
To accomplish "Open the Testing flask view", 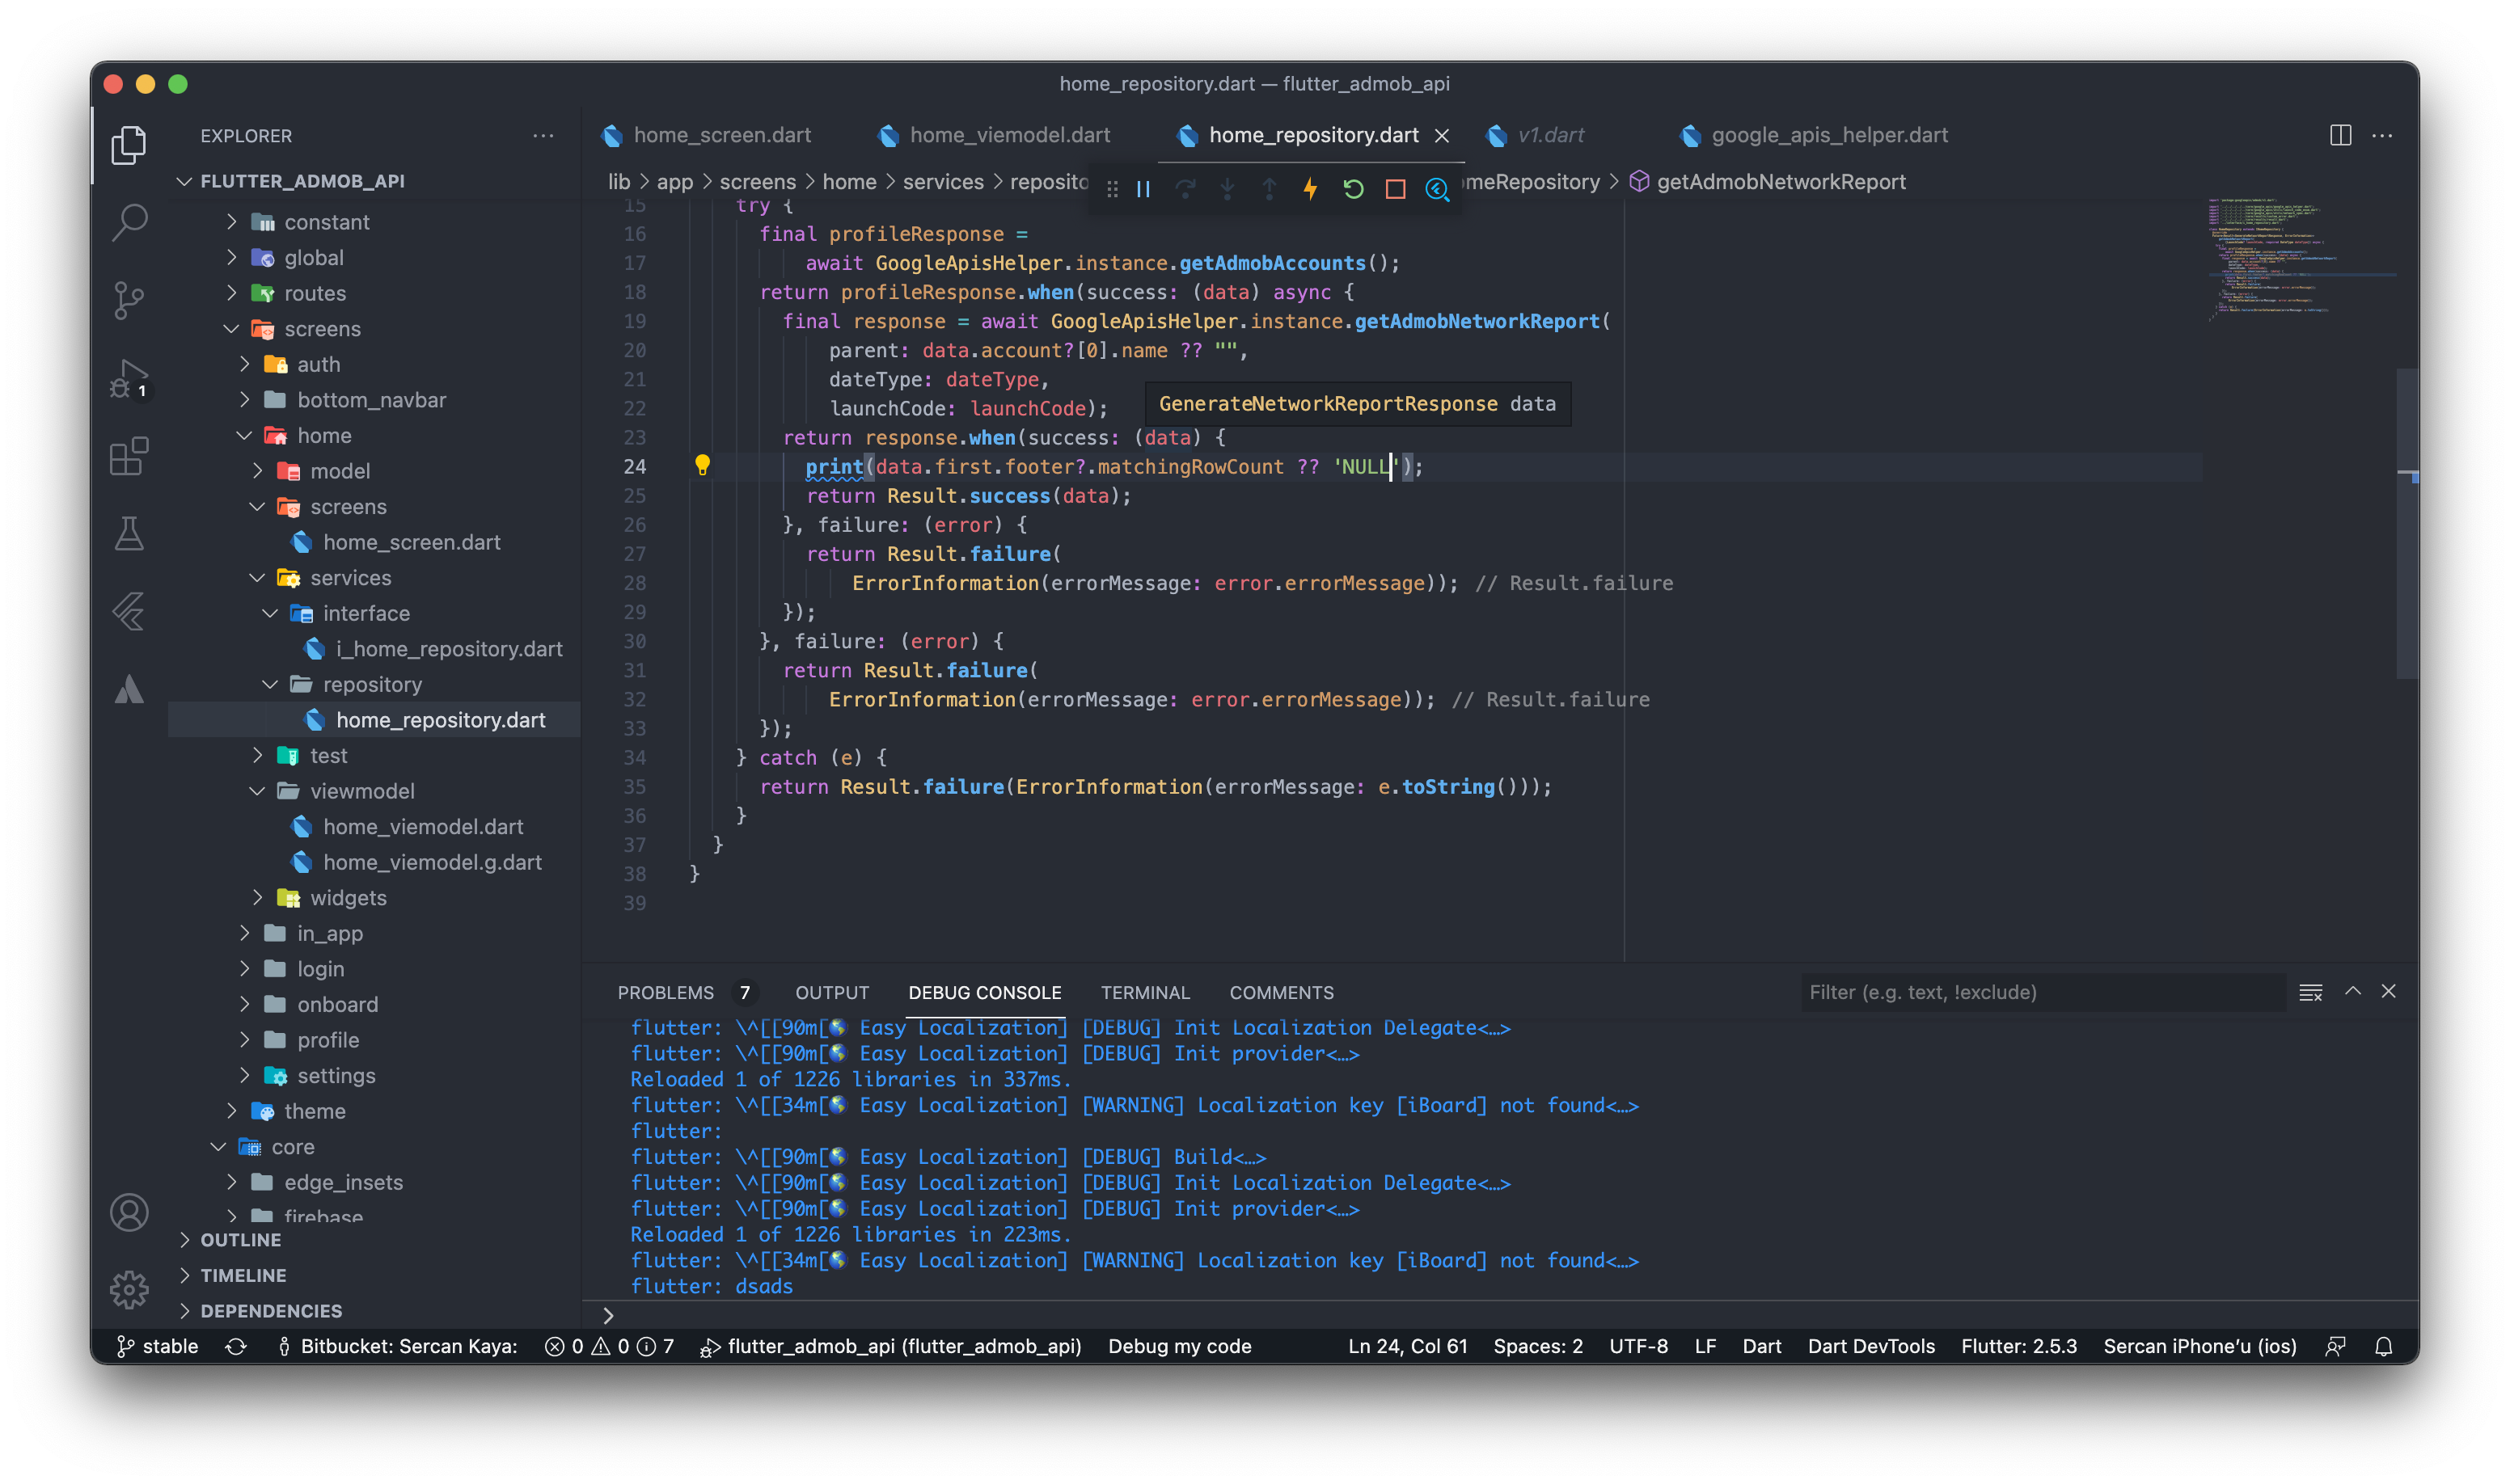I will tap(130, 534).
